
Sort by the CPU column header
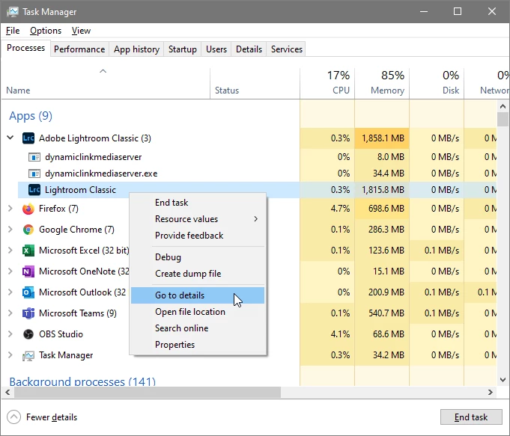point(327,84)
